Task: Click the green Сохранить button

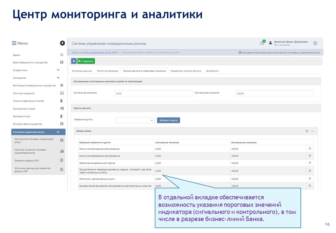Action: coord(86,61)
